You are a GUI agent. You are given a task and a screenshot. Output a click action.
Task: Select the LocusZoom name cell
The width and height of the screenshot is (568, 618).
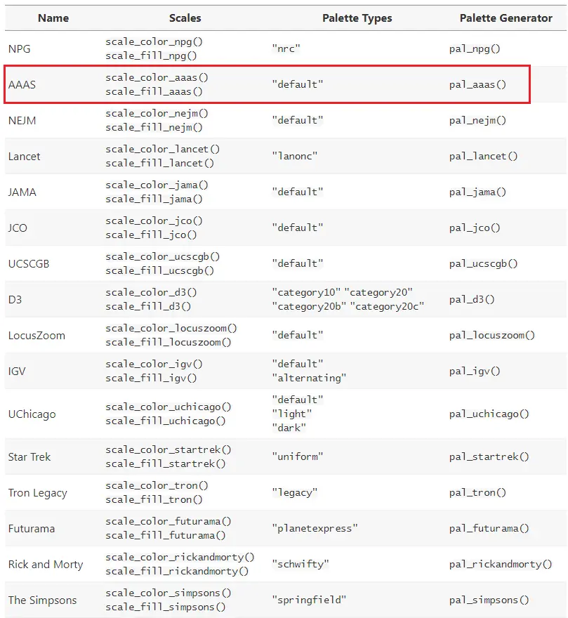click(37, 336)
